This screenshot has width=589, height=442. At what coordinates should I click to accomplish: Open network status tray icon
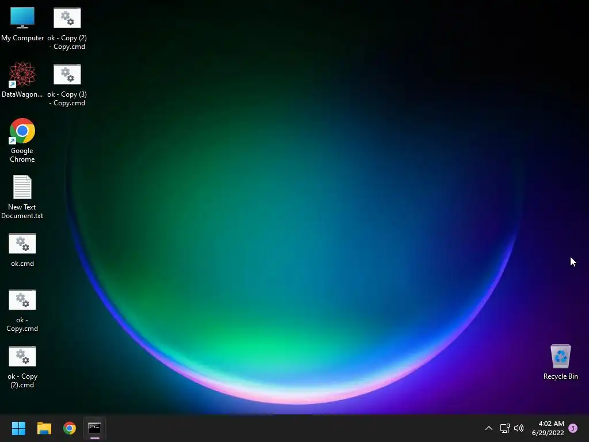click(x=504, y=428)
